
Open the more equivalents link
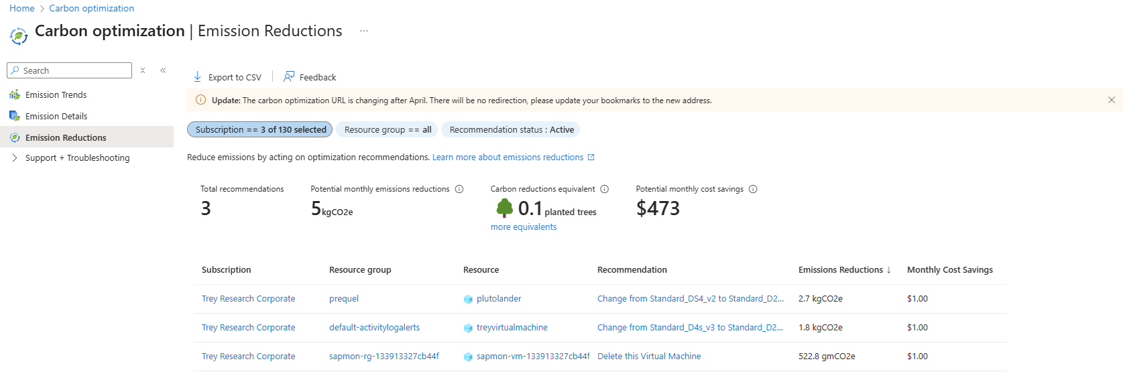click(524, 227)
